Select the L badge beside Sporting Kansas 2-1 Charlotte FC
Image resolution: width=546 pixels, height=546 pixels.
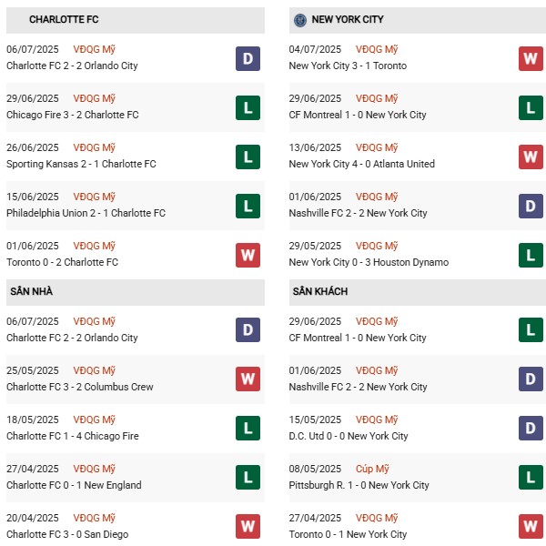coord(248,157)
